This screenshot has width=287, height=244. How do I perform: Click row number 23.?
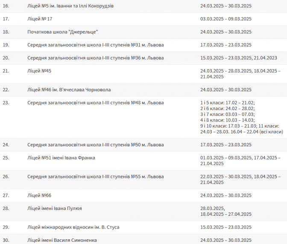[6, 102]
